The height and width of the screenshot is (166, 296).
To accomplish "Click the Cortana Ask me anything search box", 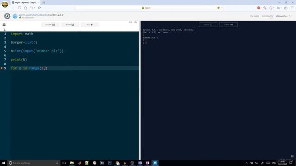I will click(34, 163).
